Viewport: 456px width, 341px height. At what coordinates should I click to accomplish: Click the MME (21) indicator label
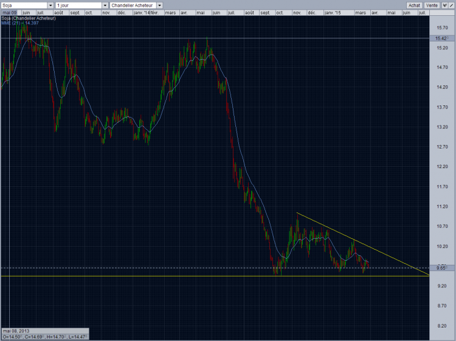20,23
